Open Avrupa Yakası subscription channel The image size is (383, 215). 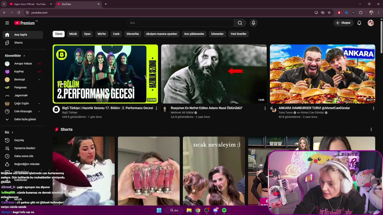[x=23, y=64]
